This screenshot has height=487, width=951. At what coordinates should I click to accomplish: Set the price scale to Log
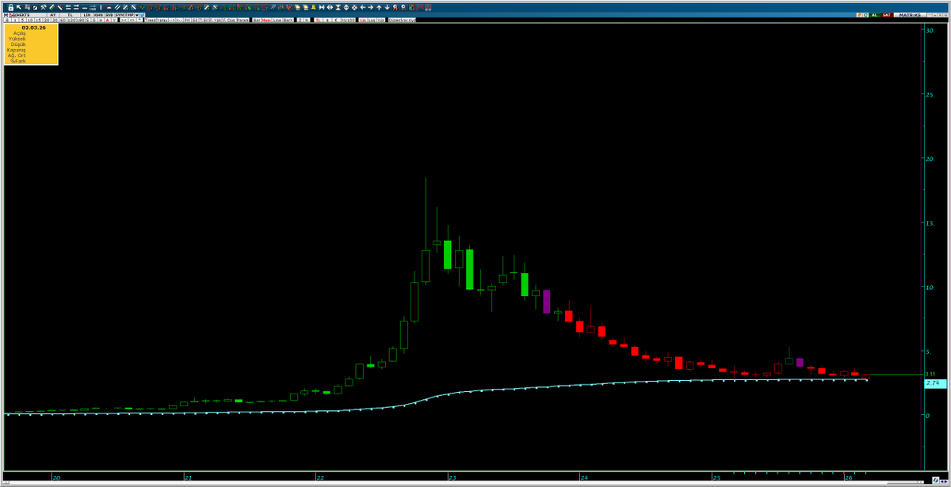[x=372, y=20]
